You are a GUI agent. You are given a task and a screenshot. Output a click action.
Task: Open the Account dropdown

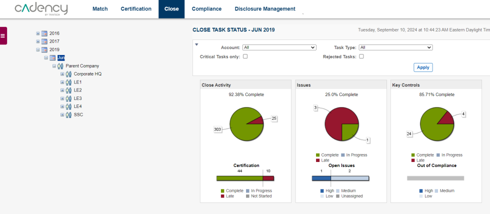[279, 47]
